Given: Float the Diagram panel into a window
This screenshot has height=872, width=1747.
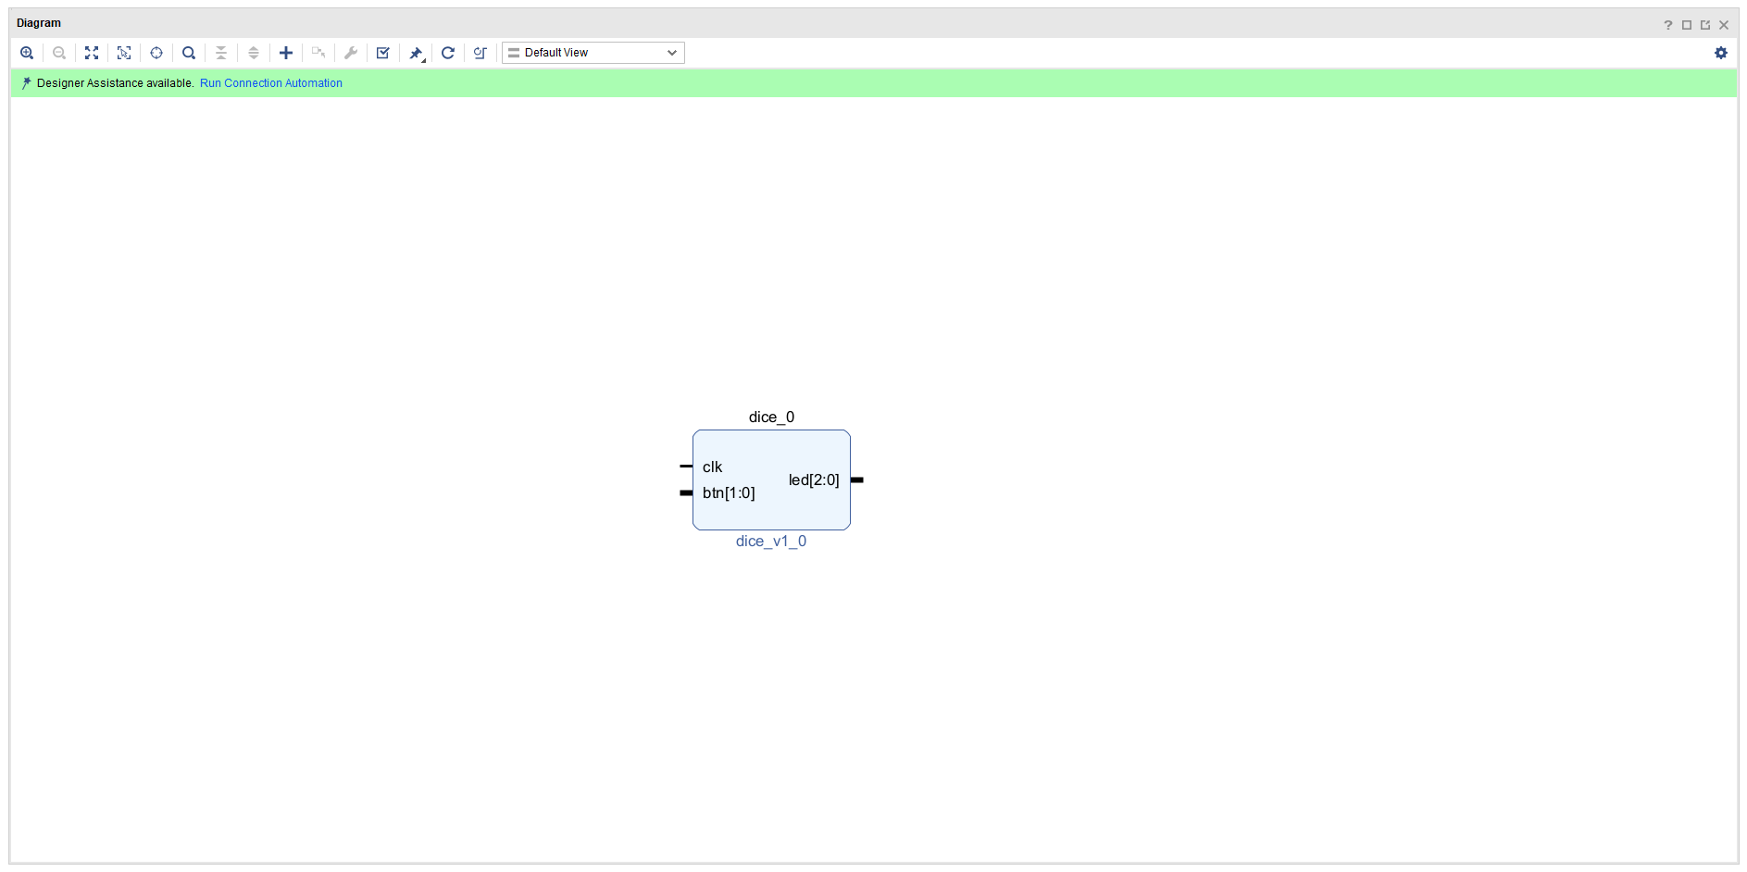Looking at the screenshot, I should click(x=1705, y=25).
